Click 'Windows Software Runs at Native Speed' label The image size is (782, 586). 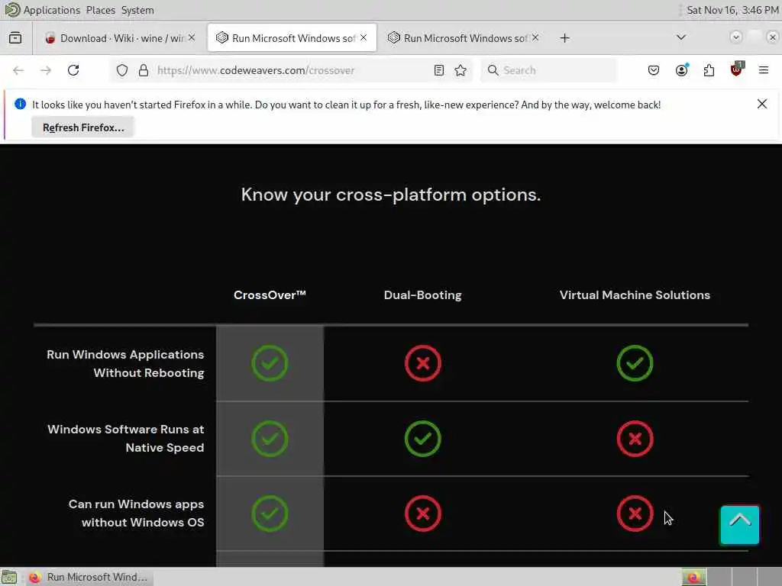tap(126, 439)
